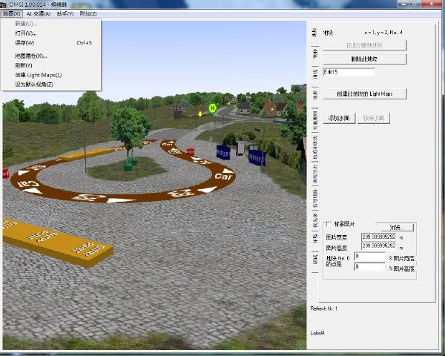Click the % 图片宽度 offset field
This screenshot has width=445, height=356.
click(x=370, y=257)
